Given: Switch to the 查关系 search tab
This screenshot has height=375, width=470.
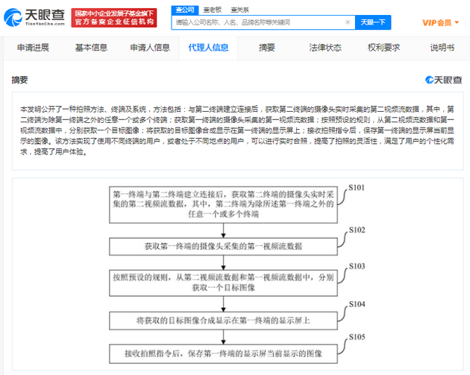Looking at the screenshot, I should point(239,9).
